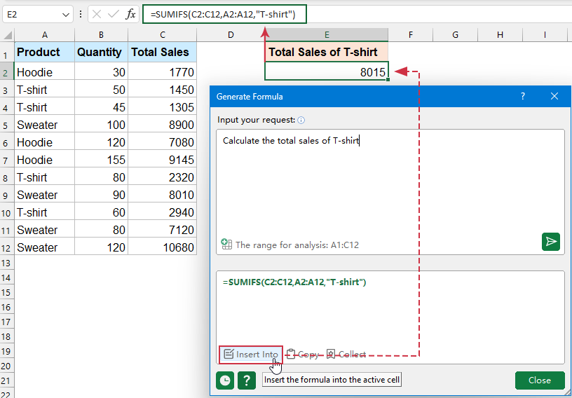Screen dimensions: 572x398
Task: Click the range selection icon for analysis
Action: click(226, 245)
